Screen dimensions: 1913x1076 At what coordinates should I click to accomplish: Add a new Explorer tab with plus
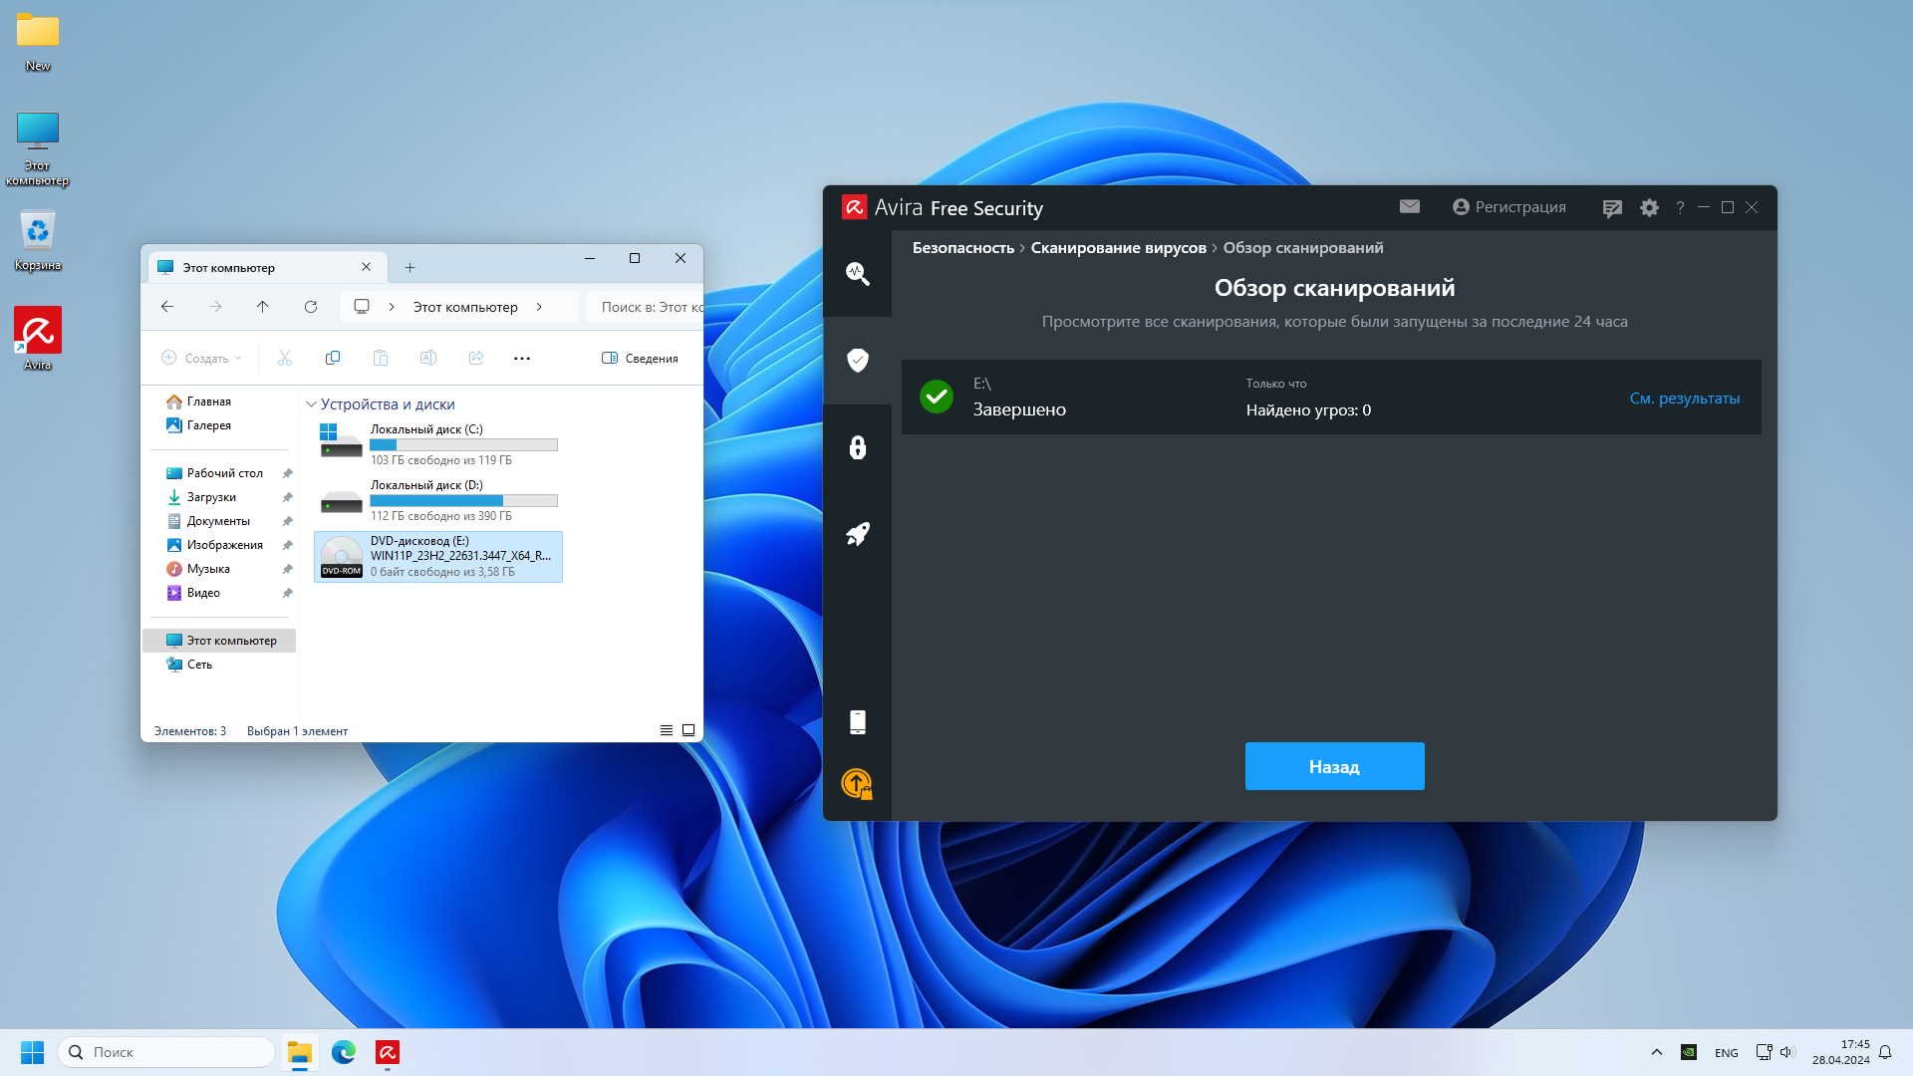410,267
